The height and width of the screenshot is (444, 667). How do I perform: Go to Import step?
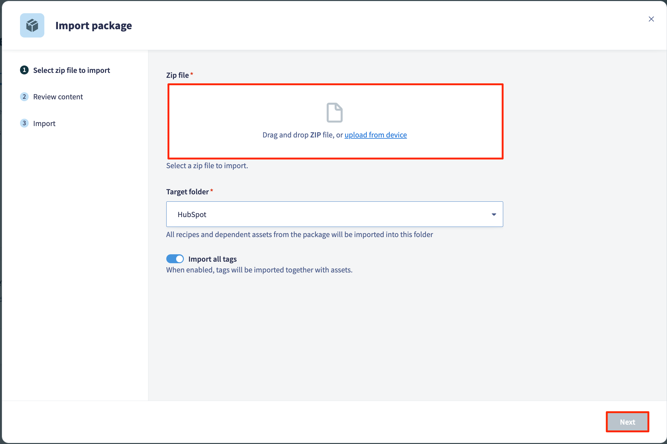(x=38, y=123)
